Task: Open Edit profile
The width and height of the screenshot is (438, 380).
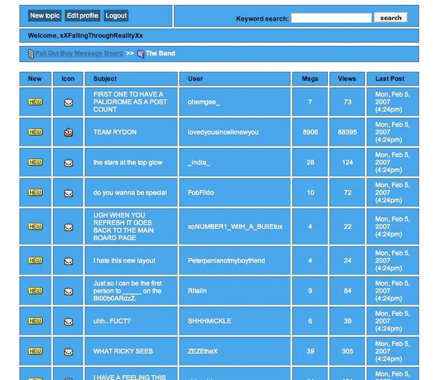Action: [82, 16]
